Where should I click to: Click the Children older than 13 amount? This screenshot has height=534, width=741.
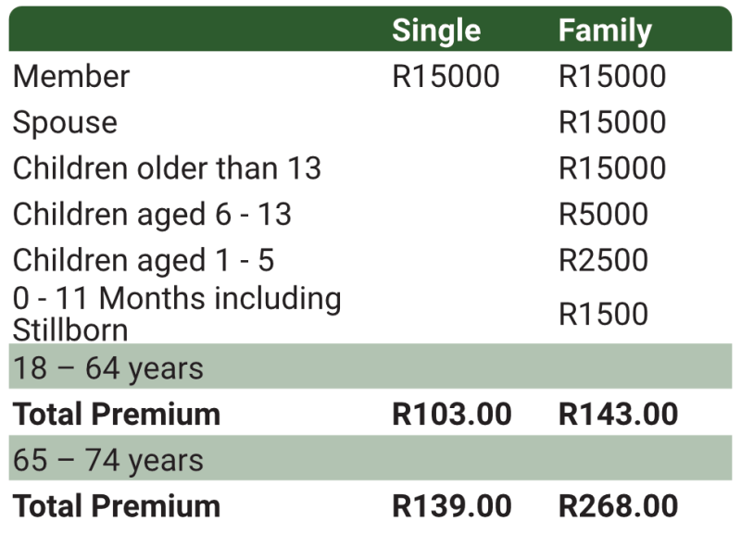(612, 168)
